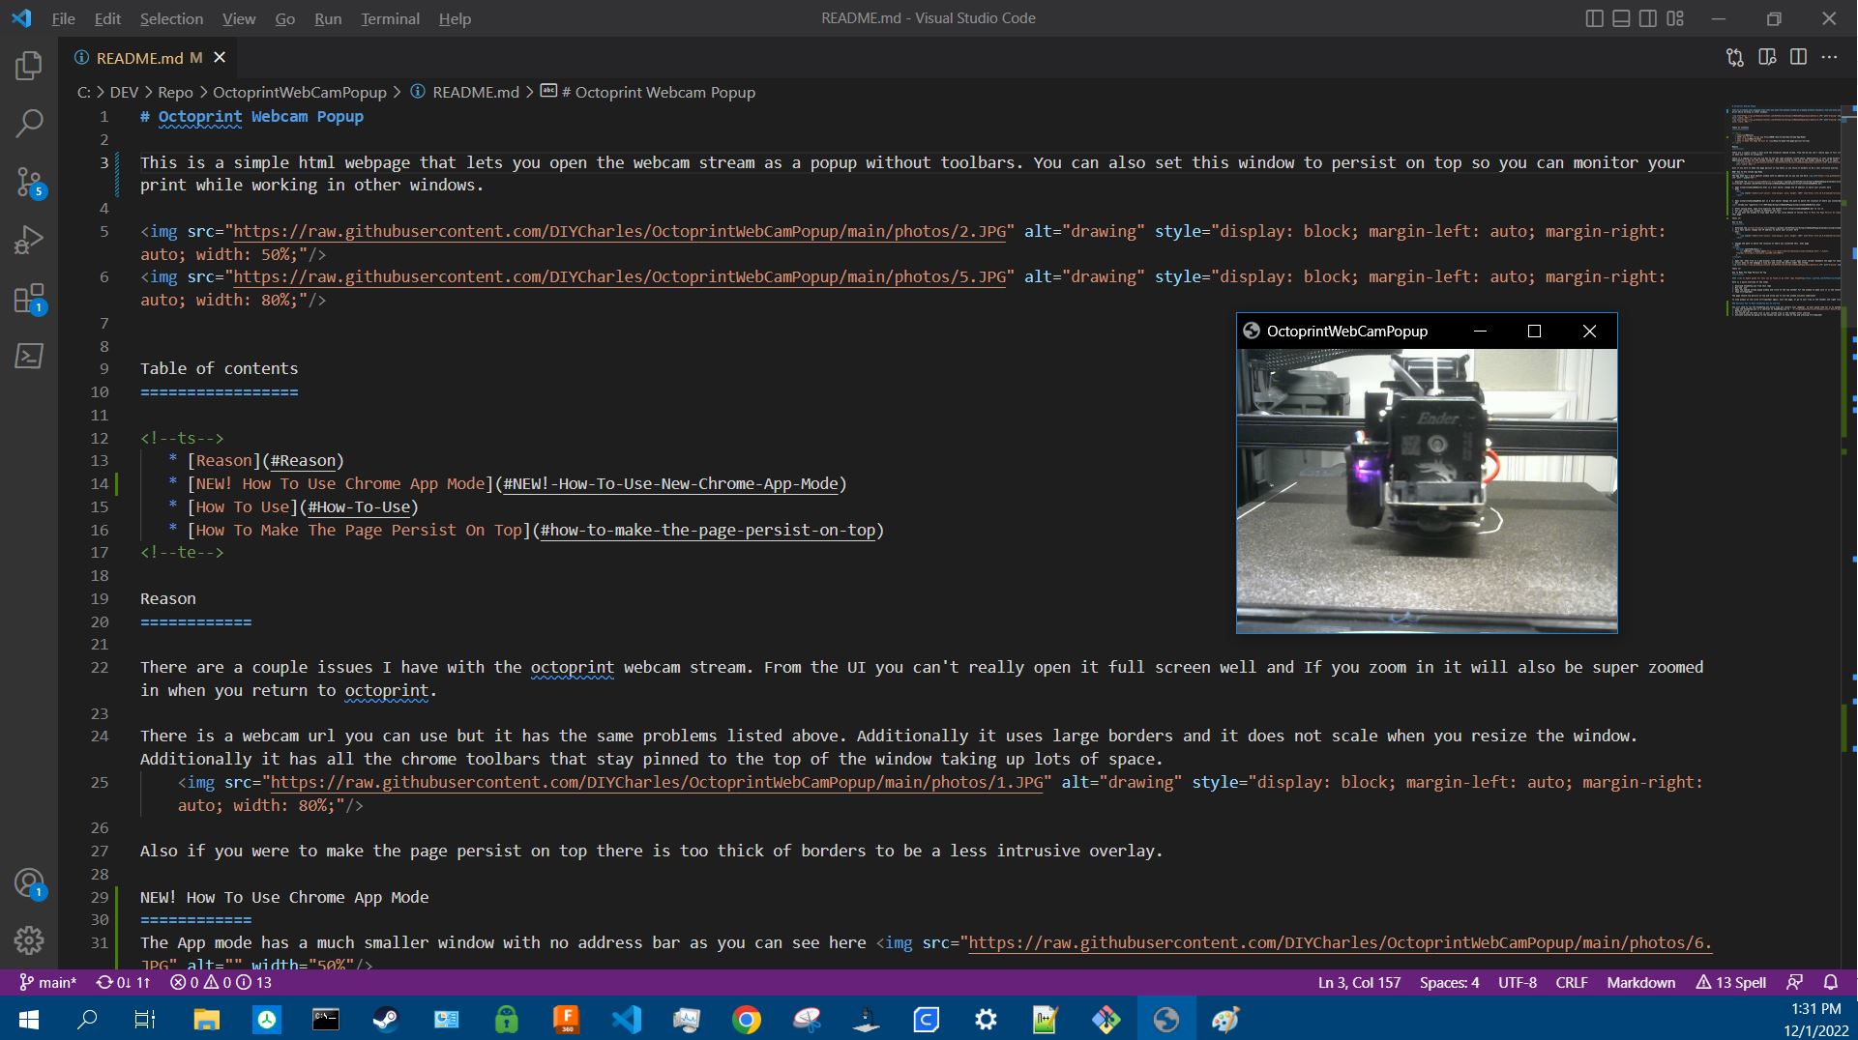Open the Run and Debug view
The image size is (1858, 1040).
[x=29, y=240]
